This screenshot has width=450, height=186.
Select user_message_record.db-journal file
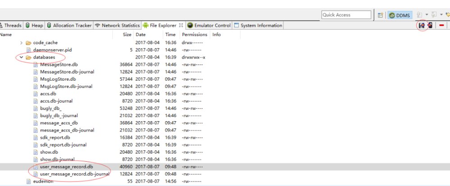click(75, 174)
